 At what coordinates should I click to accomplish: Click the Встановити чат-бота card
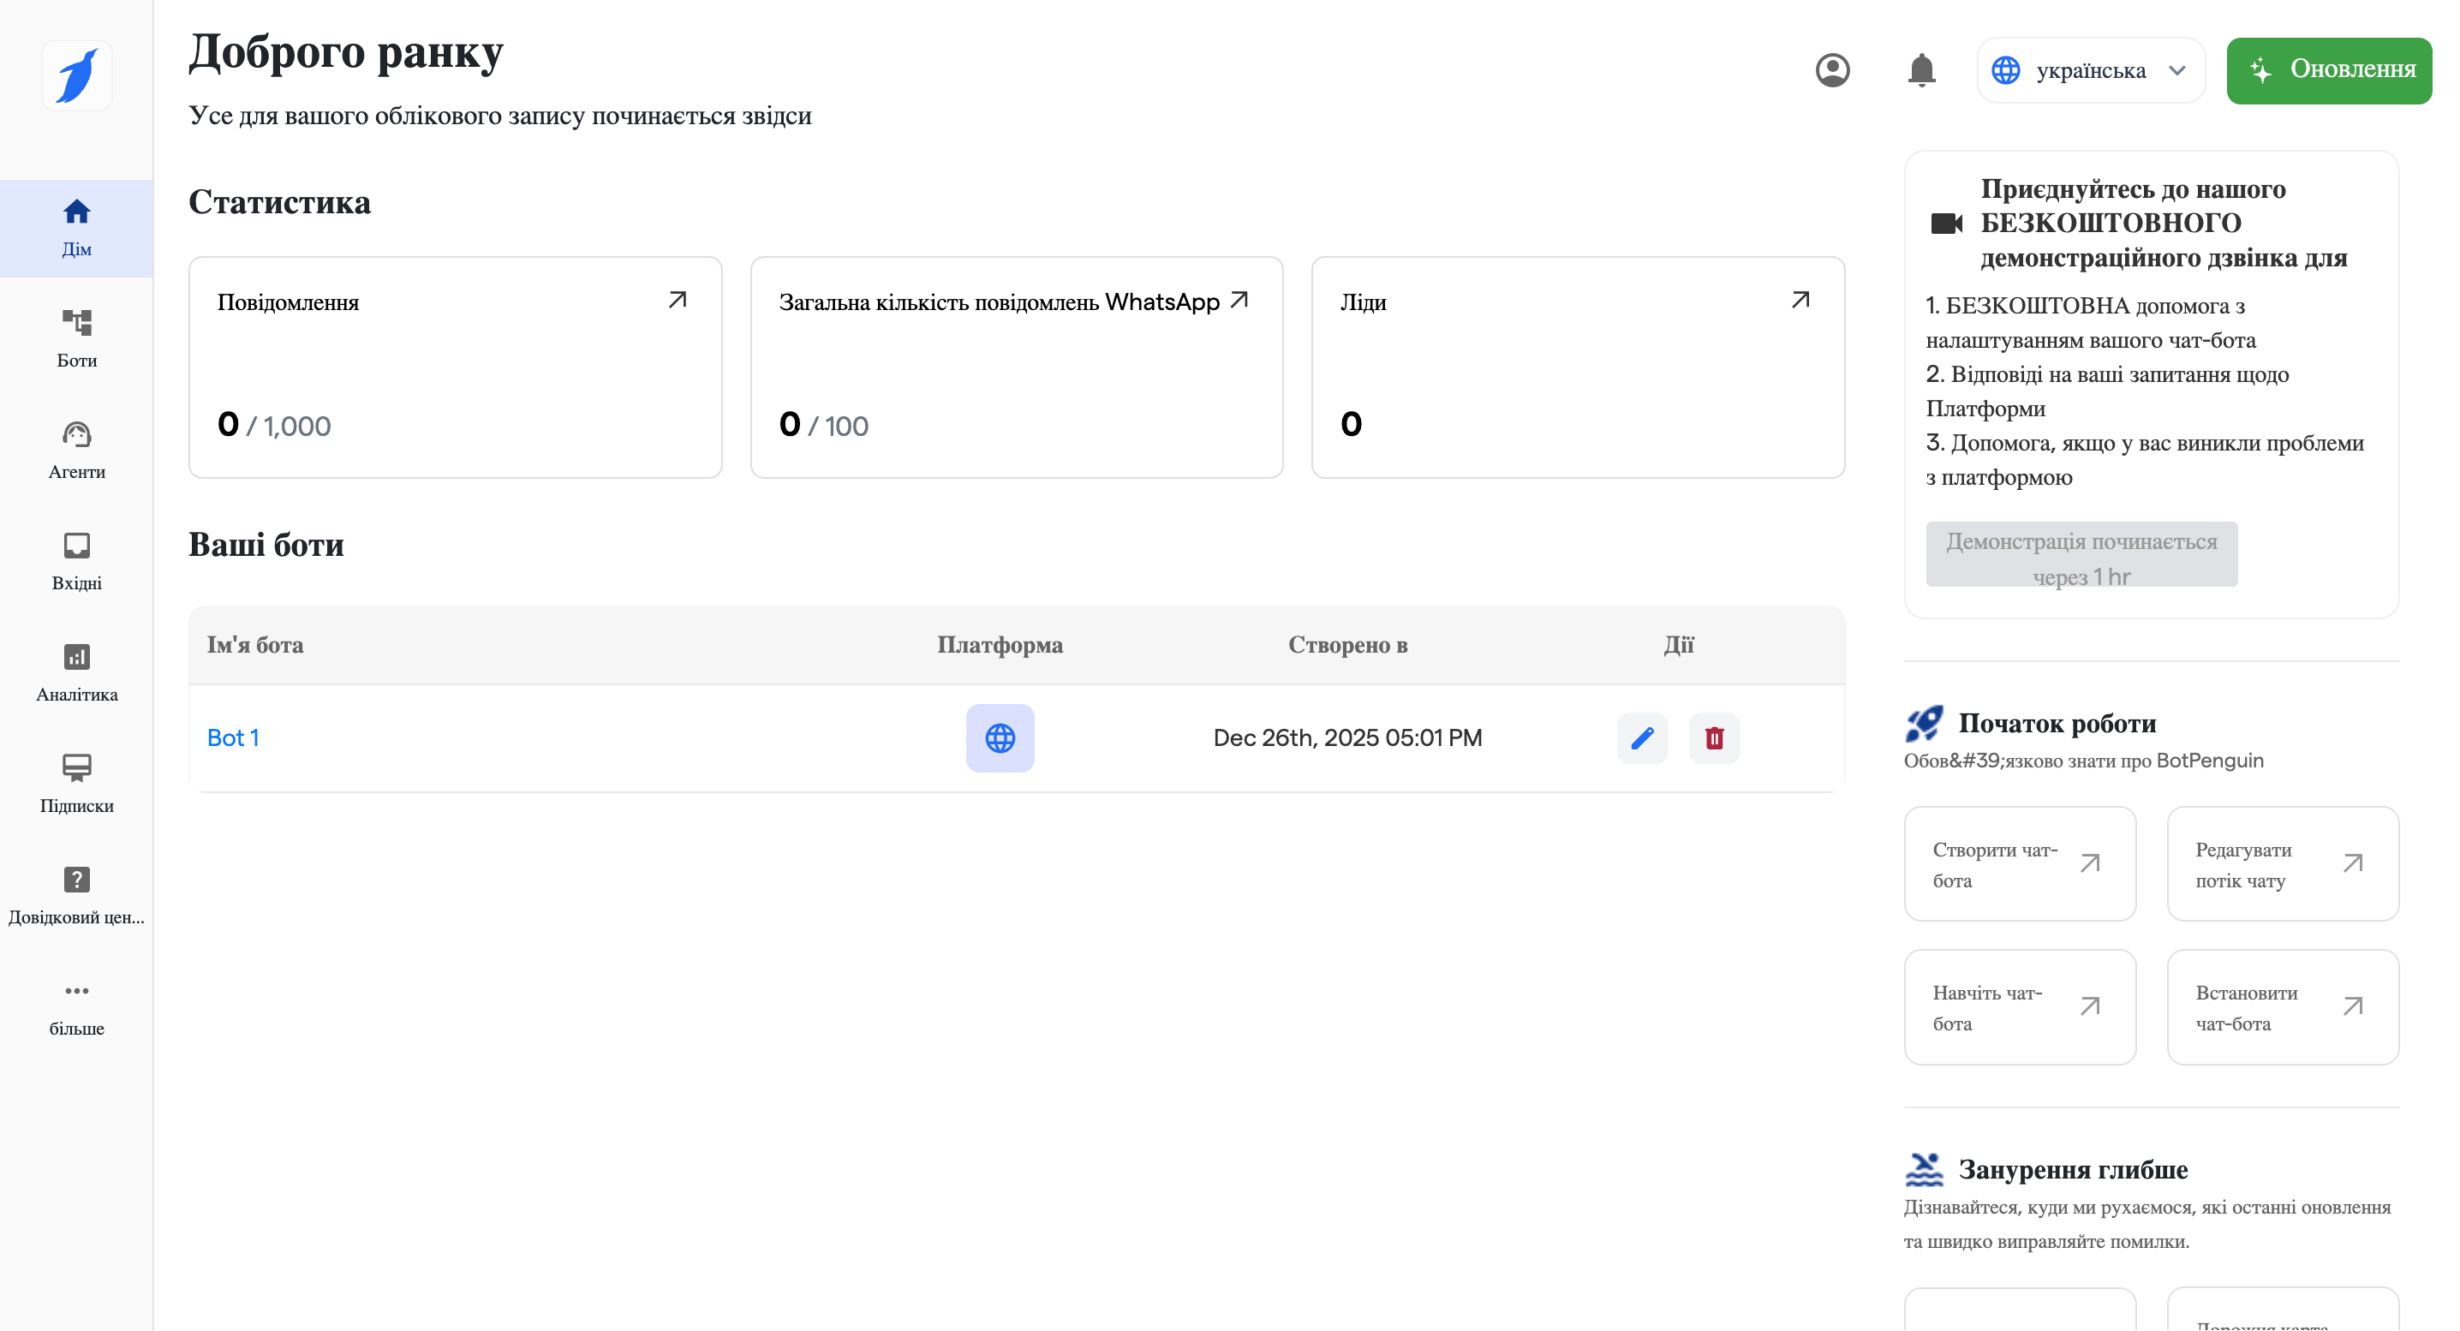click(2282, 1006)
